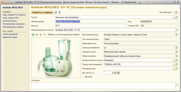The image size is (181, 92).
Task: Open 'Присоединенные файлы' sidebar link
Action: (x=13, y=27)
